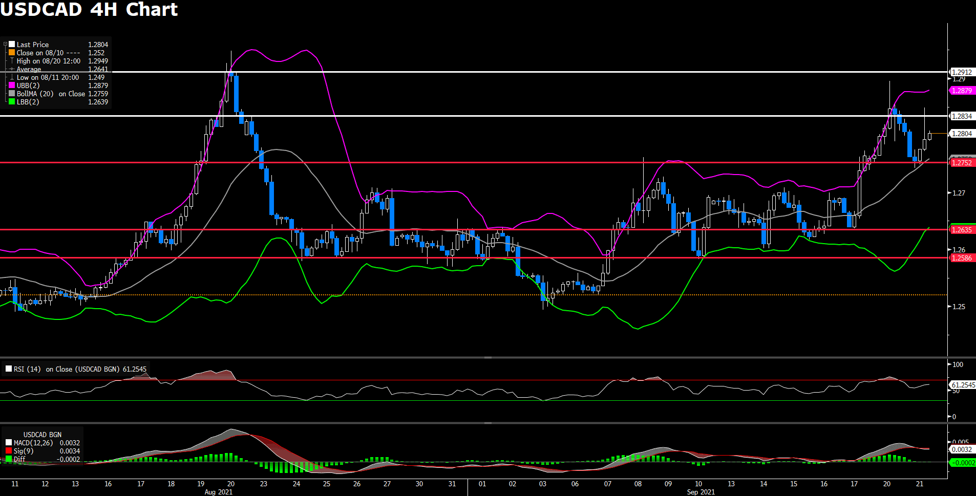Click the date label 21 on time axis
This screenshot has height=496, width=976.
coord(920,484)
